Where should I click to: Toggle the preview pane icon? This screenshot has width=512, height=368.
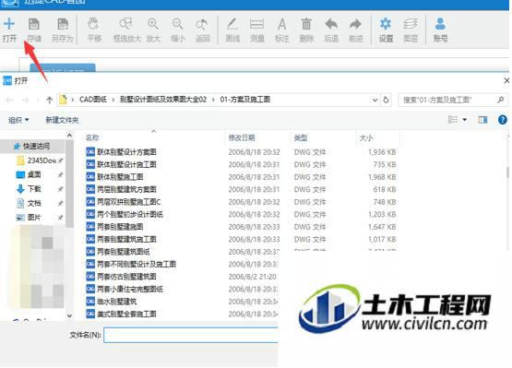pos(482,120)
